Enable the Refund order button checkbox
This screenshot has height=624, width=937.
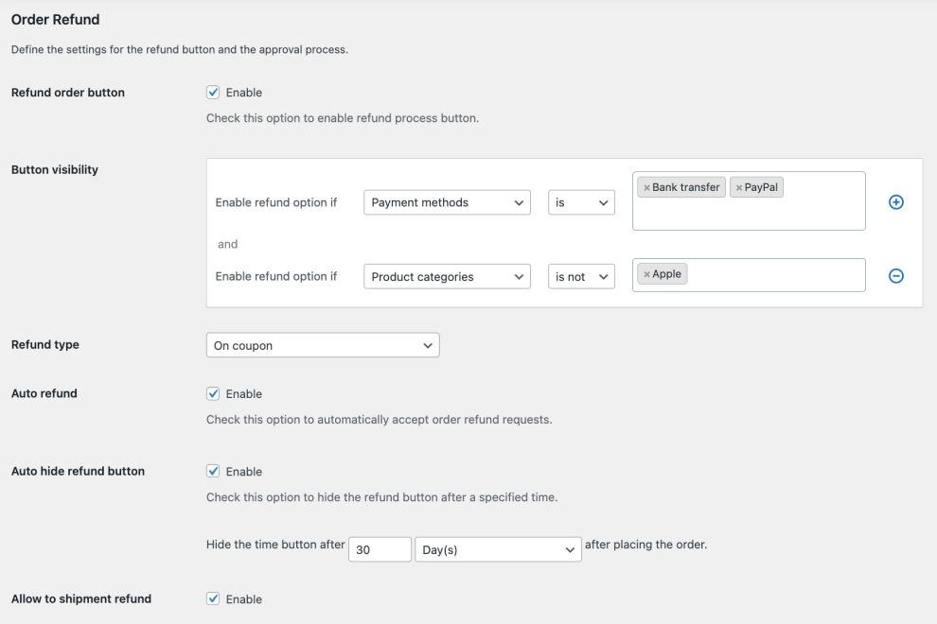213,92
